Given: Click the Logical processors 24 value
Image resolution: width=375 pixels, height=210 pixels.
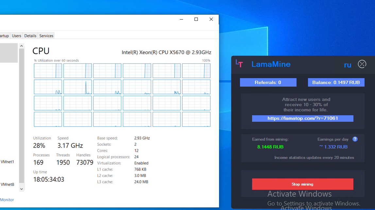Looking at the screenshot, I should pos(136,157).
